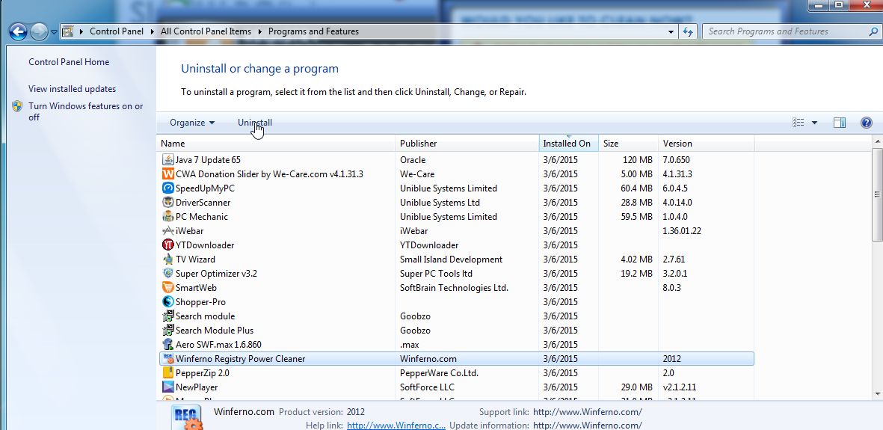Click the Winferno.com publisher cell
Viewport: 883px width, 430px height.
pyautogui.click(x=428, y=358)
